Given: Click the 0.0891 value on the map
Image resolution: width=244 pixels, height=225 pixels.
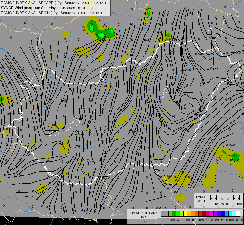Looking at the screenshot, I should coord(105,55).
